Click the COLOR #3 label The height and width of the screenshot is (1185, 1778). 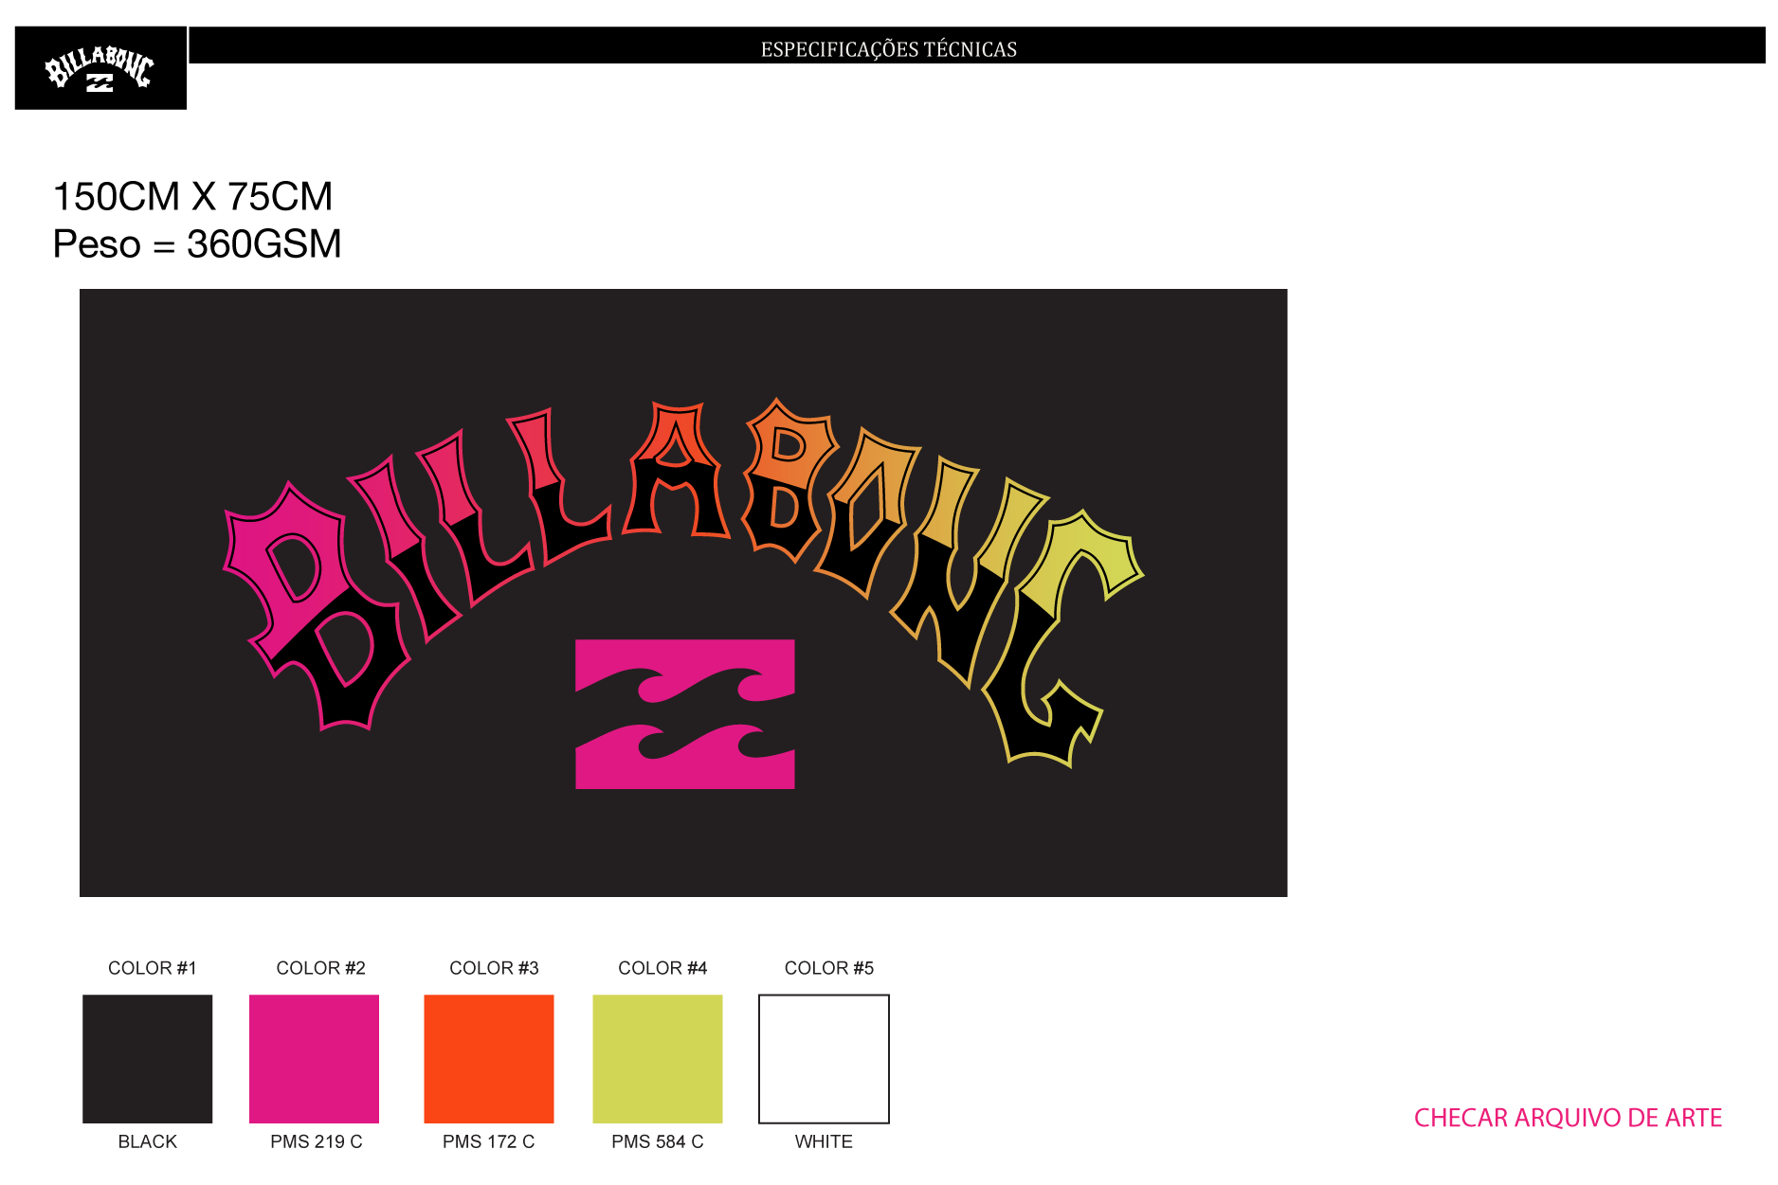pyautogui.click(x=494, y=968)
